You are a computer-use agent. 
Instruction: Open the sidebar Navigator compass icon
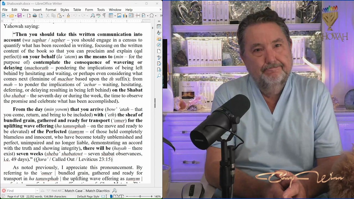(x=159, y=45)
